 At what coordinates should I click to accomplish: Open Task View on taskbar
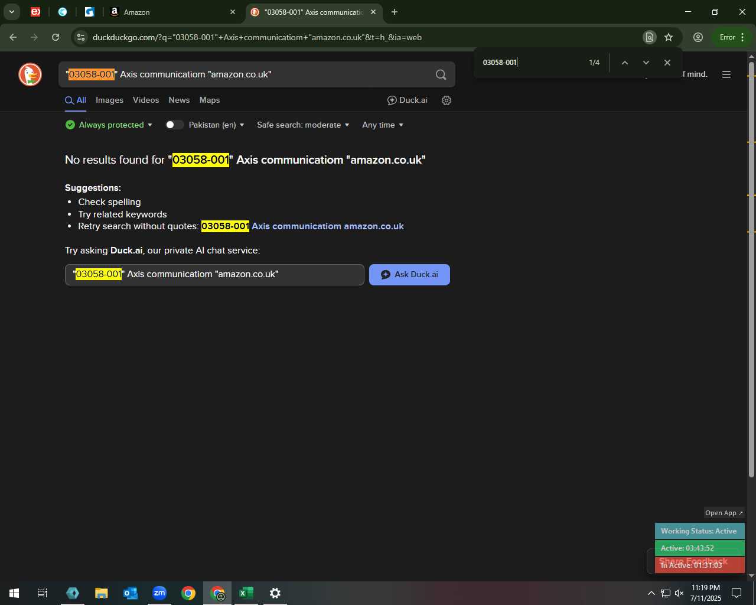tap(43, 593)
